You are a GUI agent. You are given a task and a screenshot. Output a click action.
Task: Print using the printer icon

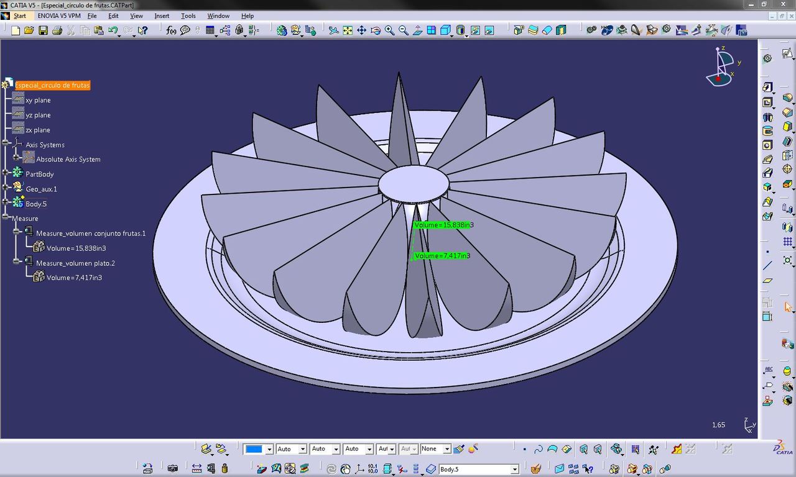tap(57, 30)
